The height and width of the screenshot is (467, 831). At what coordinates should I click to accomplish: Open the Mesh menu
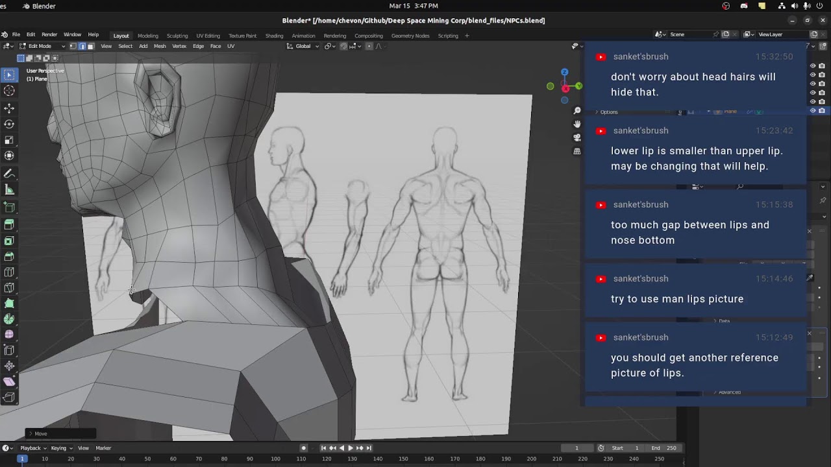point(160,46)
